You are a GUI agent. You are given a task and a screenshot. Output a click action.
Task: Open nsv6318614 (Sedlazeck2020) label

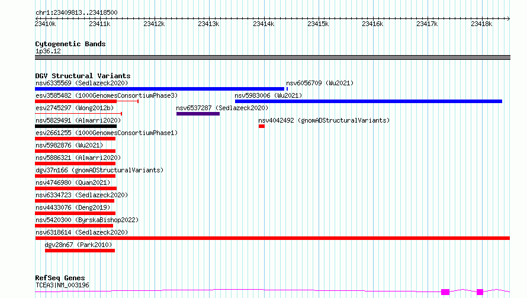point(82,232)
